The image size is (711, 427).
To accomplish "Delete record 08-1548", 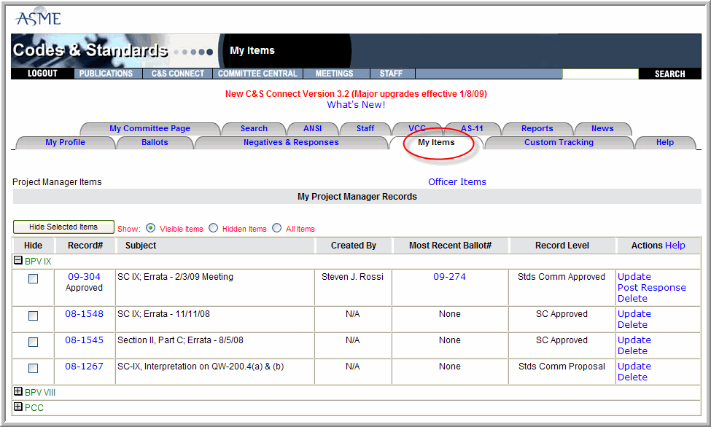I will [632, 324].
